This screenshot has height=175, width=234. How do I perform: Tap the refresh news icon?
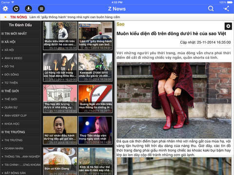coord(16,9)
